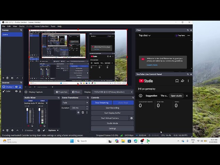Float the Scene Transitions dock
Screen dimensions: 220x165
tap(88, 98)
